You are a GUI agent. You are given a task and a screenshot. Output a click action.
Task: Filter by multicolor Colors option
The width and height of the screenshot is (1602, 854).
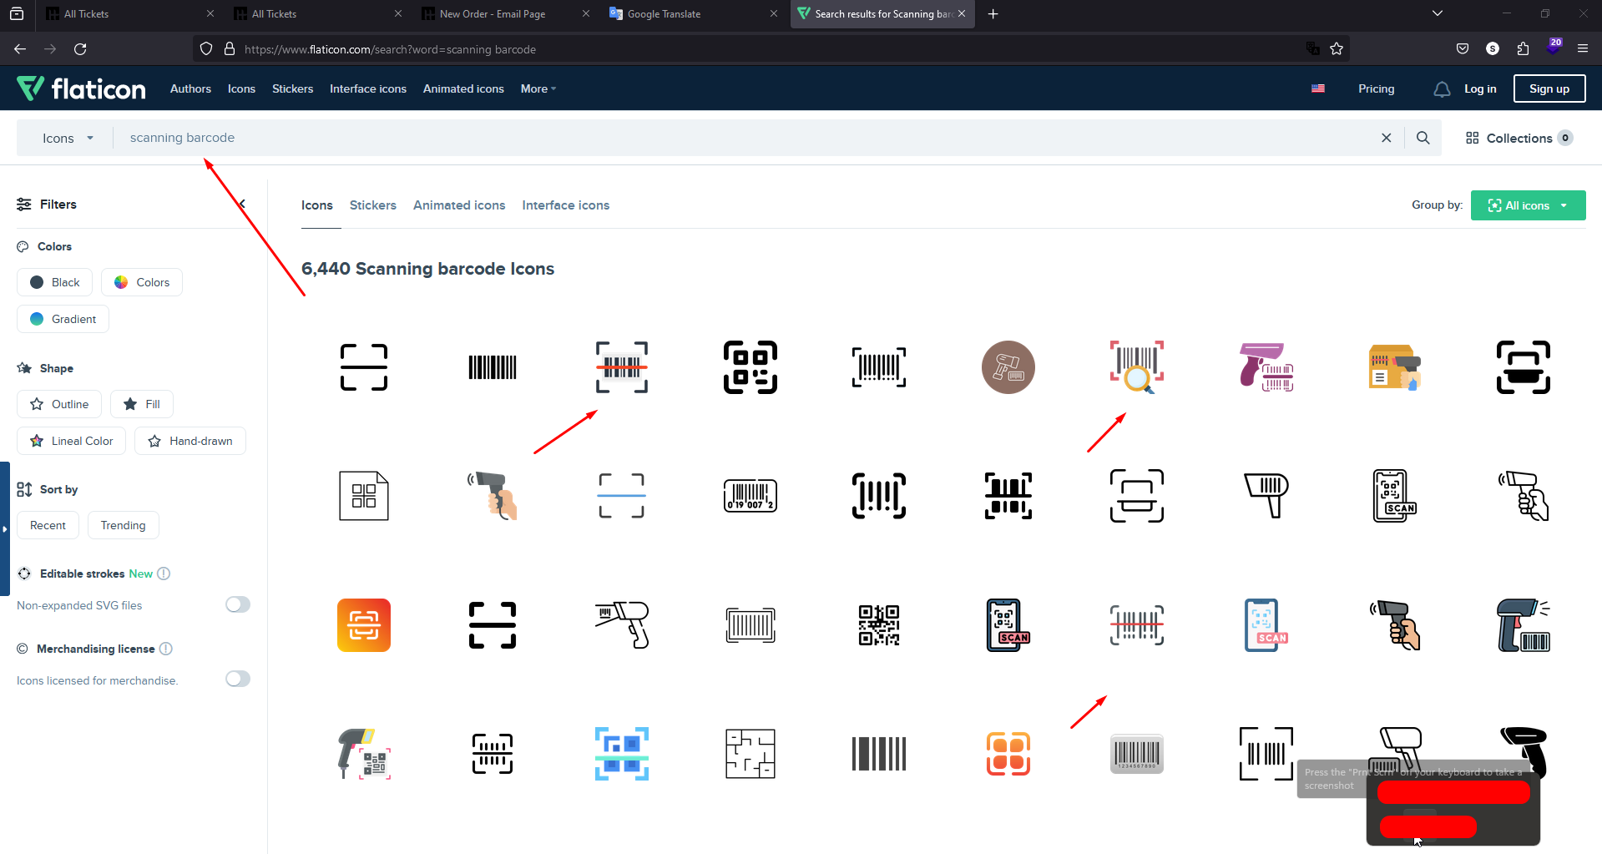pos(142,282)
